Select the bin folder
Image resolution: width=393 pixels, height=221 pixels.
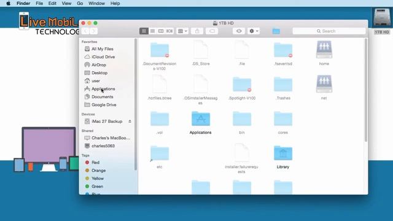pos(242,118)
